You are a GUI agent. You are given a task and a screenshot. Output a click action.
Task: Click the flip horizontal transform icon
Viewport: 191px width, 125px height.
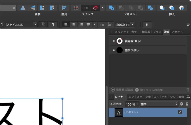pyautogui.click(x=23, y=7)
